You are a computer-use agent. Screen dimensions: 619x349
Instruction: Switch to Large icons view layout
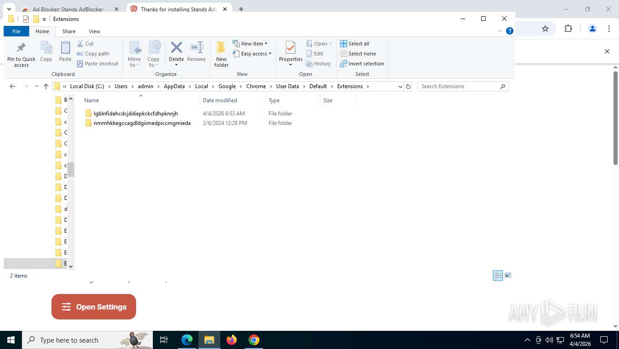[x=508, y=275]
